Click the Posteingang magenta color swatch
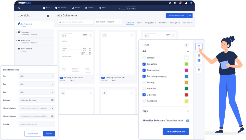 click(186, 70)
